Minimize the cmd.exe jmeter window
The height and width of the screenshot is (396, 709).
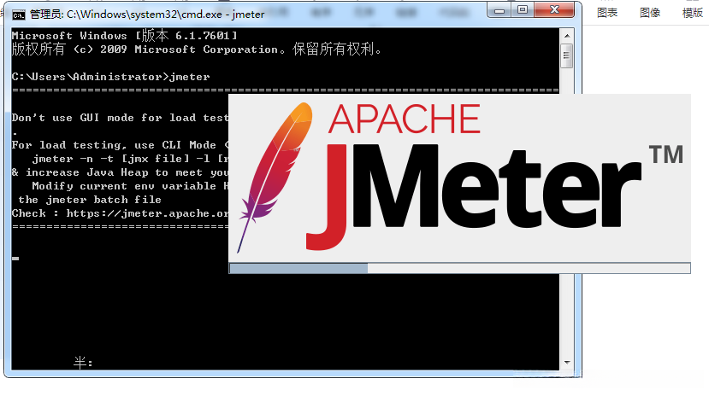click(x=499, y=10)
